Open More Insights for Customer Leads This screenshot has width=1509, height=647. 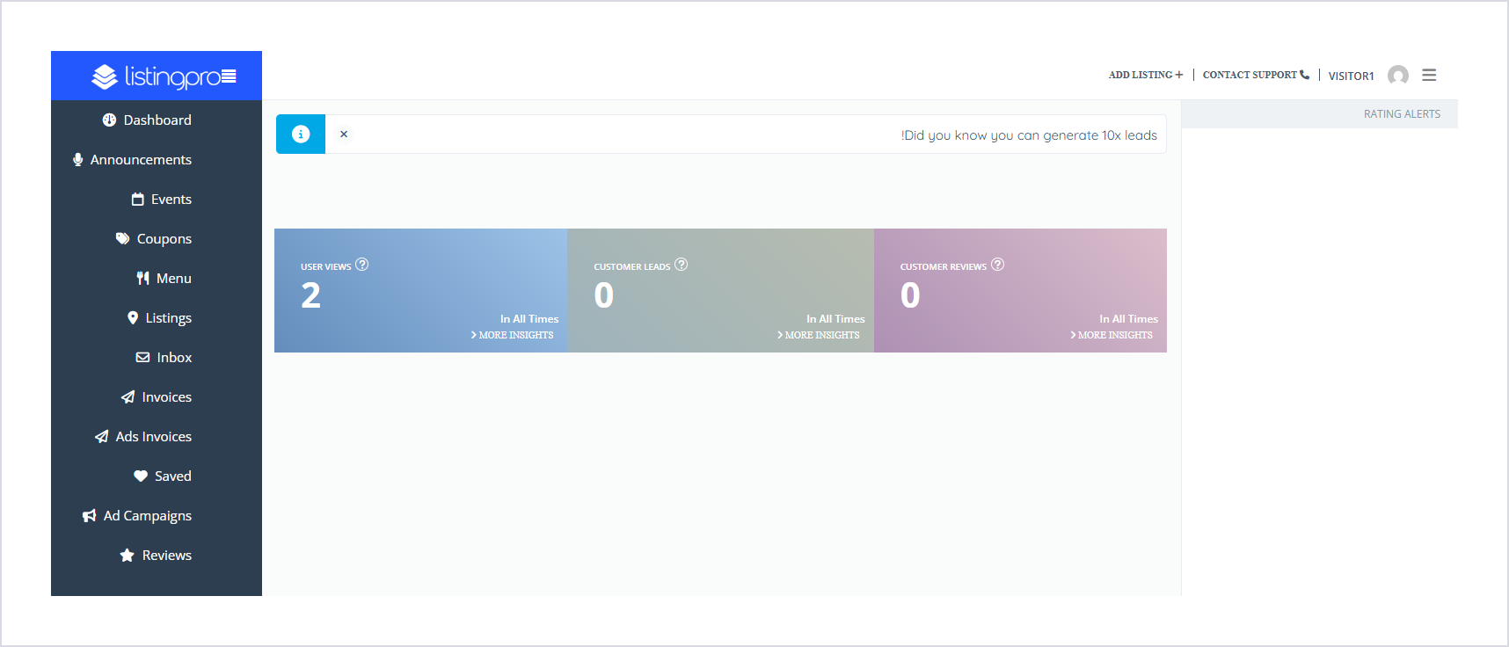click(819, 335)
